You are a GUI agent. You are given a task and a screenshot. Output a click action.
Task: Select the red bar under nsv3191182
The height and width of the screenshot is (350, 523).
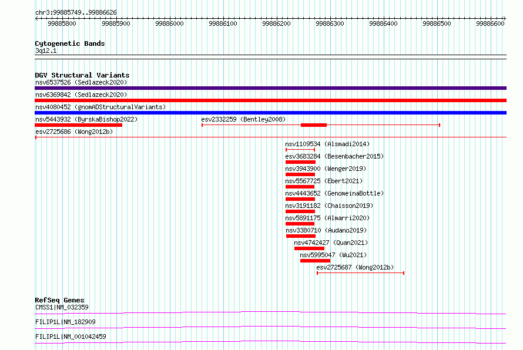point(300,211)
